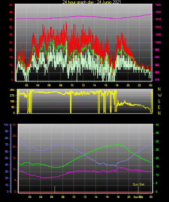
Task: Click the blue vertical humidity axis bar
Action: (x=11, y=158)
